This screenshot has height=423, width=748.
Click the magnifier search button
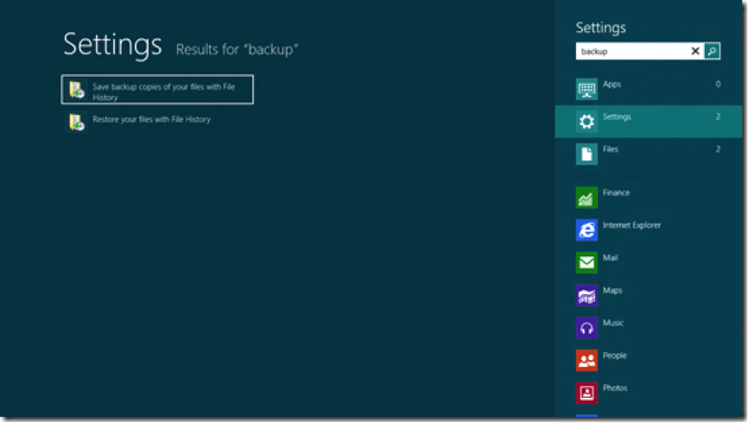pos(713,51)
